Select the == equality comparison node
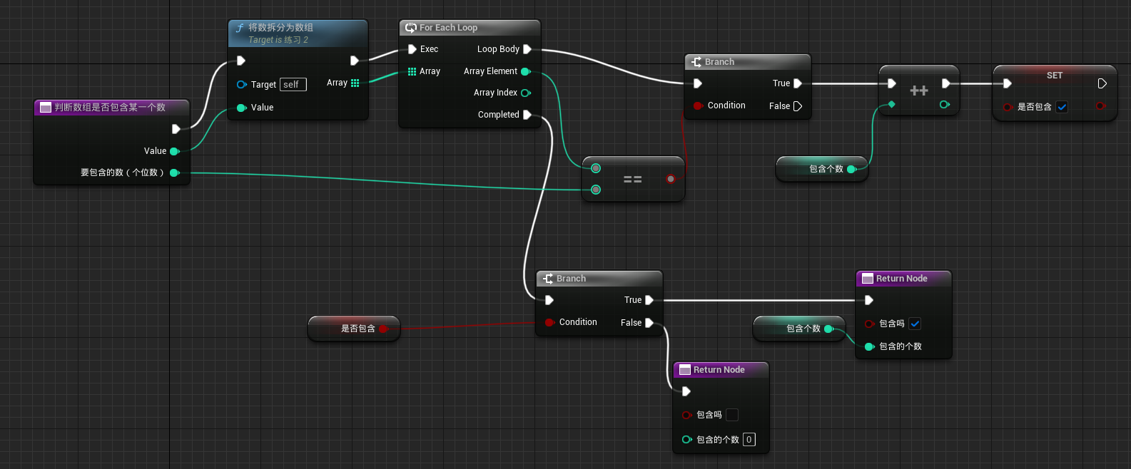 tap(632, 180)
